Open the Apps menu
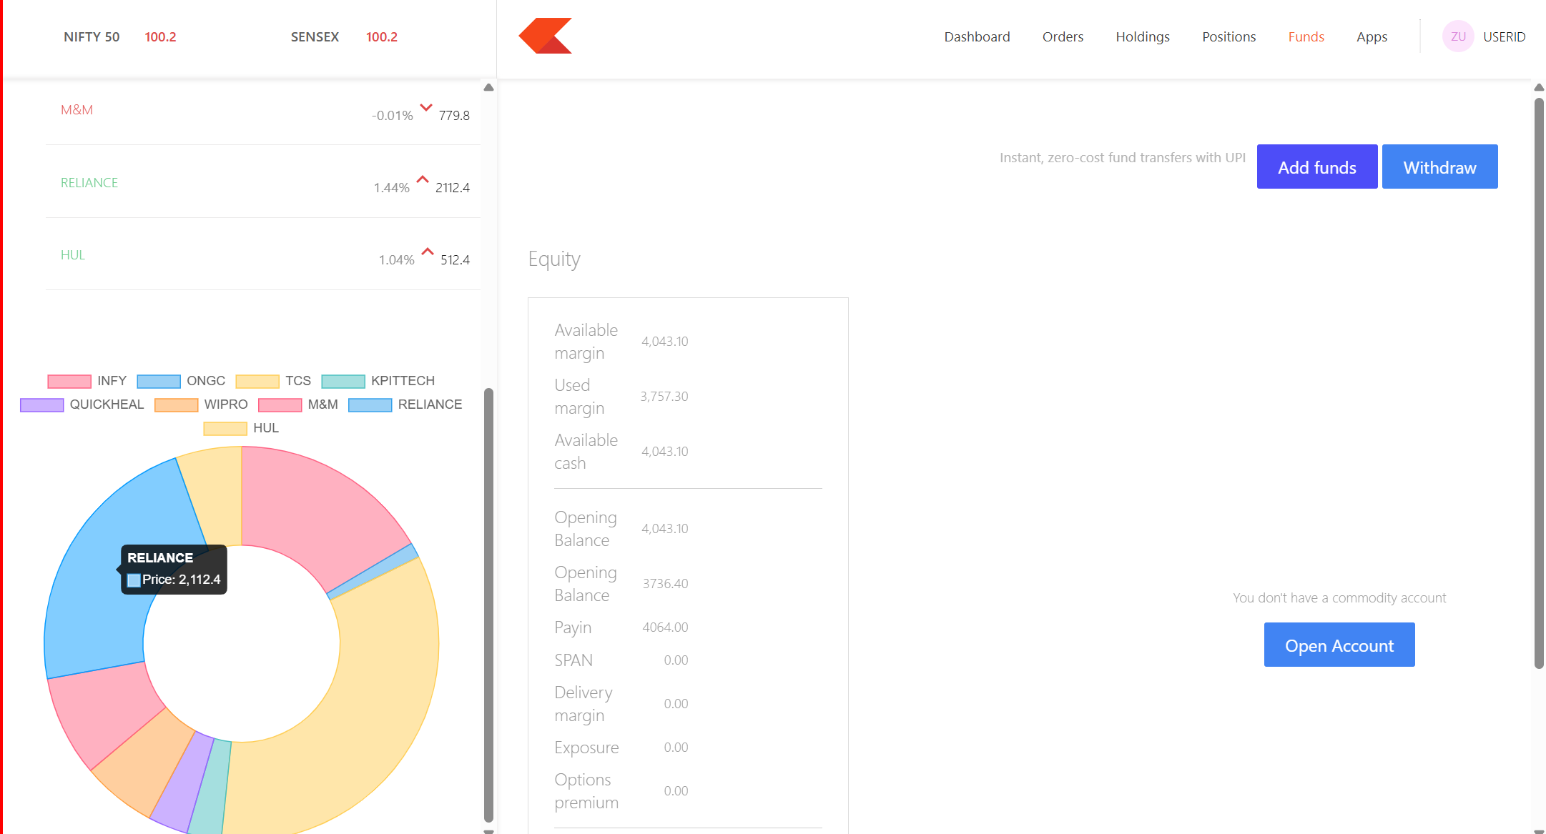Screen dimensions: 1546x834 1372,36
